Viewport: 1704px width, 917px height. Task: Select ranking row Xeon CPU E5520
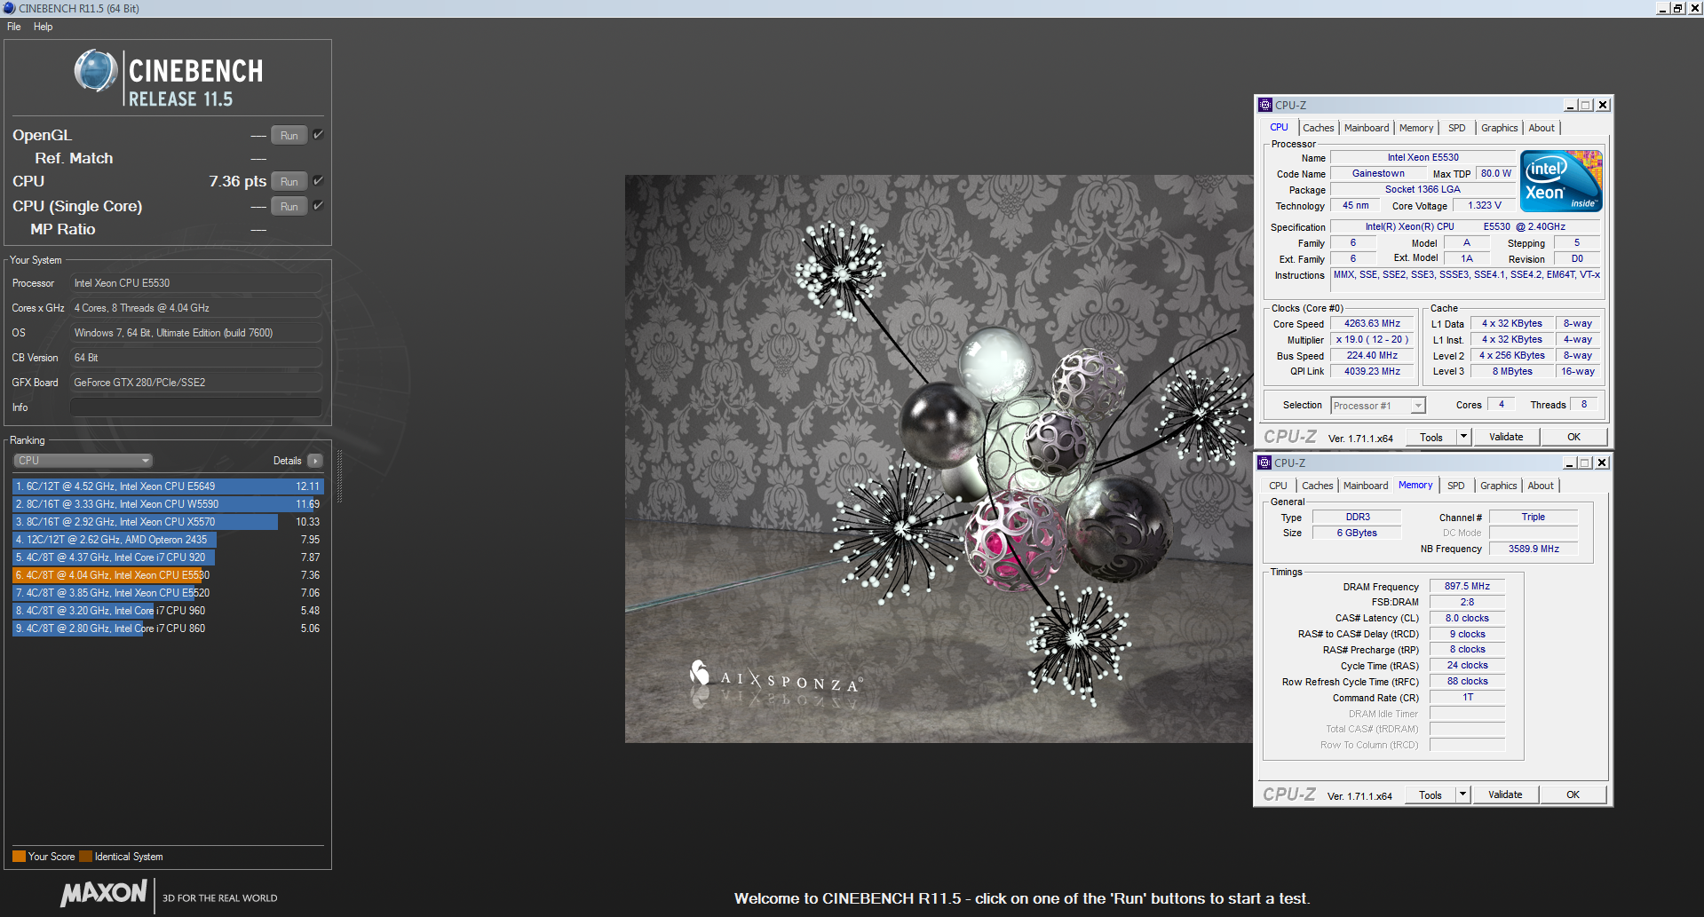[x=168, y=593]
